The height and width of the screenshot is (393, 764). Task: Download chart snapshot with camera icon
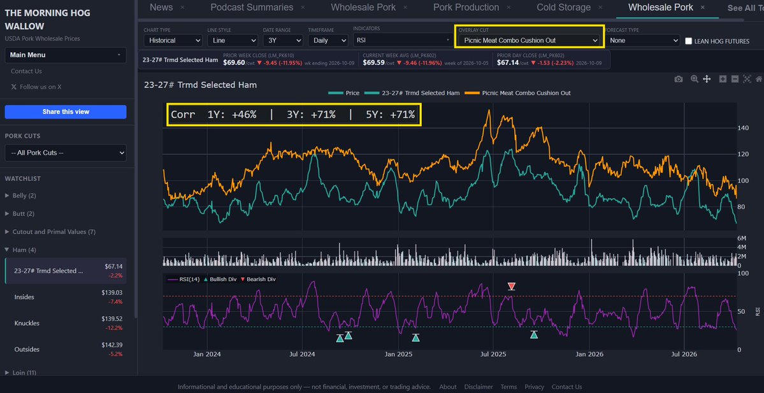pyautogui.click(x=678, y=80)
